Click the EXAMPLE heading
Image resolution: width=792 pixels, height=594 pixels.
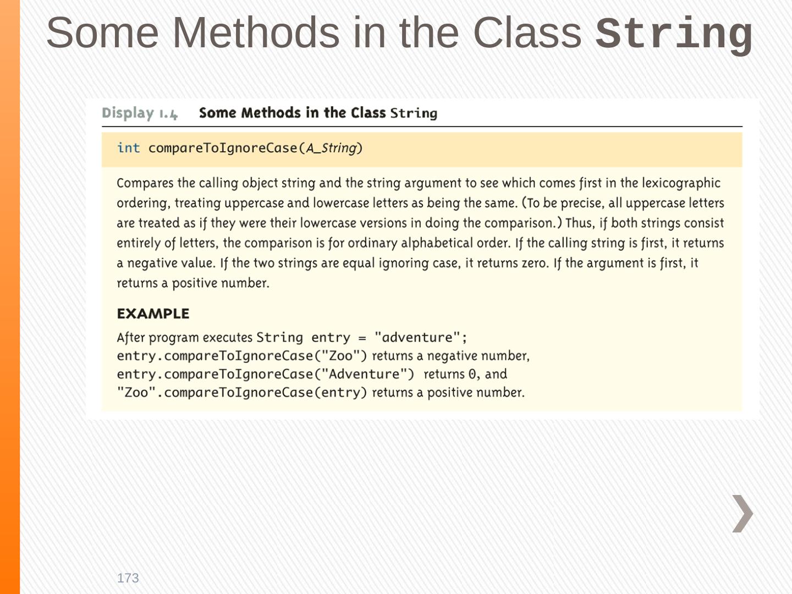tap(153, 313)
